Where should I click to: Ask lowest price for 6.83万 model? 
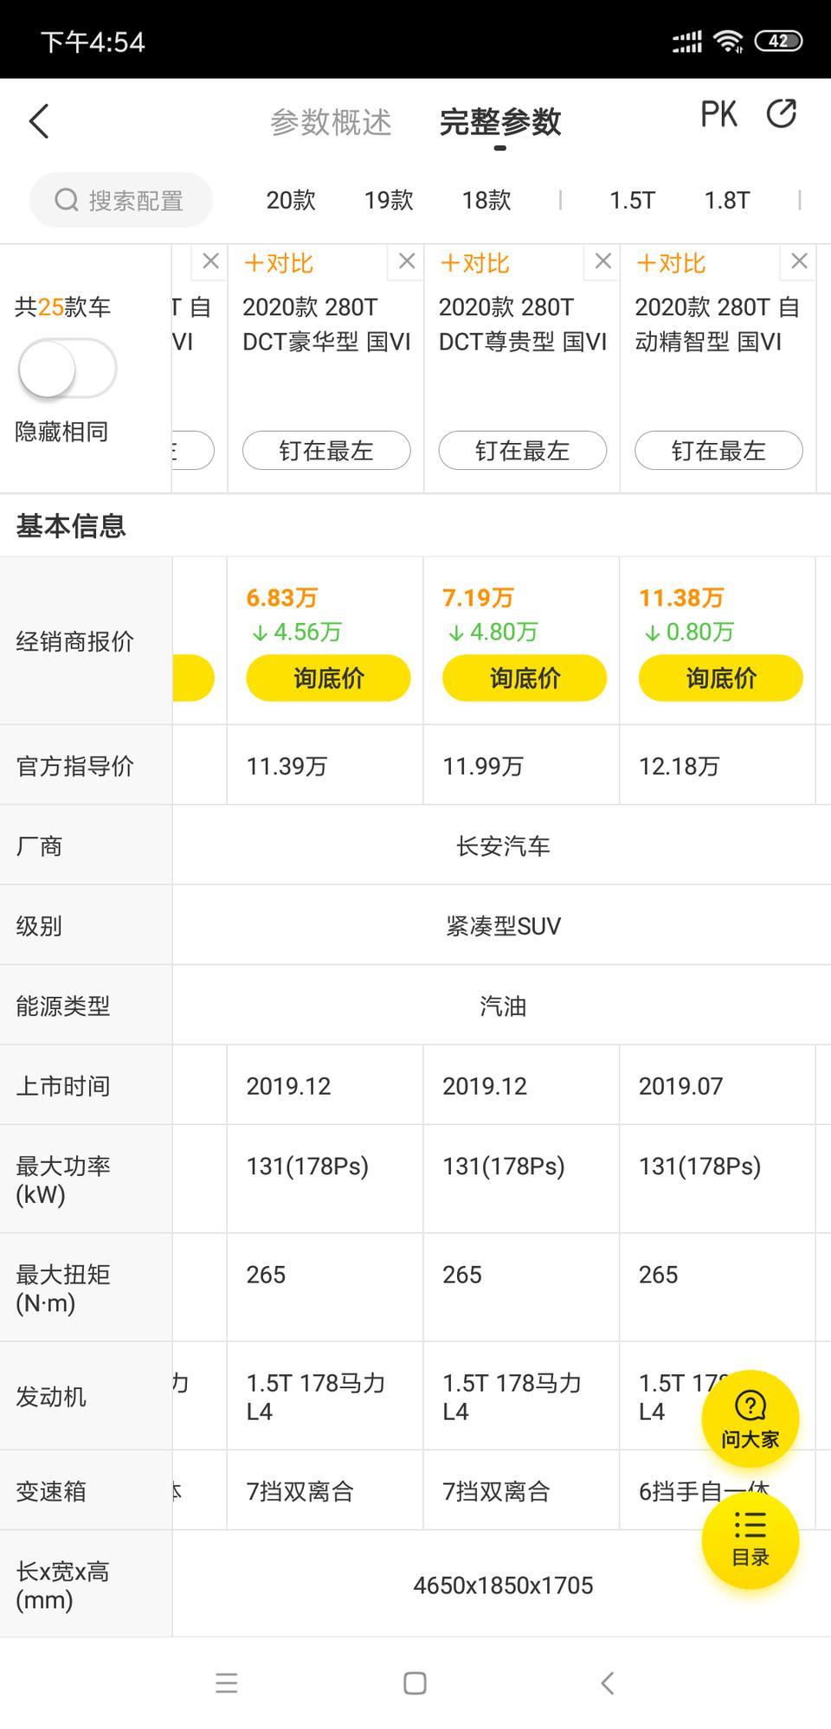click(x=328, y=678)
